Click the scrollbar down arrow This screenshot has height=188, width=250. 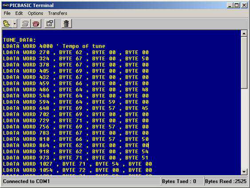pyautogui.click(x=244, y=172)
